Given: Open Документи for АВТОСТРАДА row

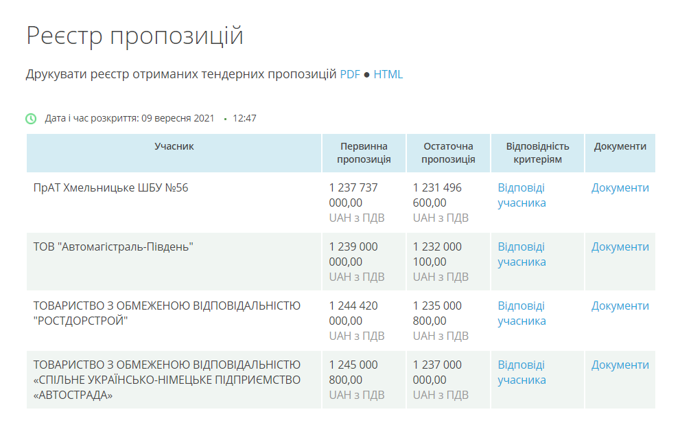Looking at the screenshot, I should point(620,365).
